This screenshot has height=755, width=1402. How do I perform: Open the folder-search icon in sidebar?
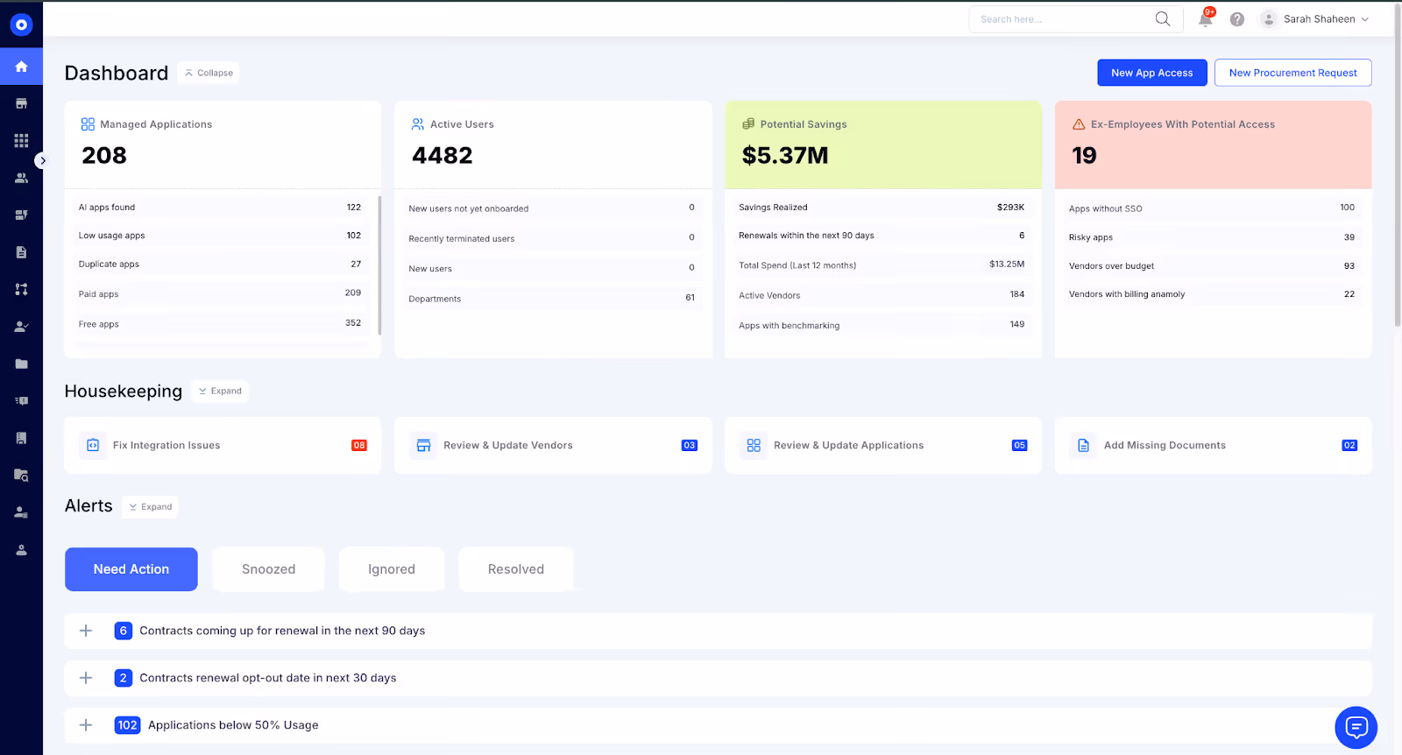[x=21, y=476]
